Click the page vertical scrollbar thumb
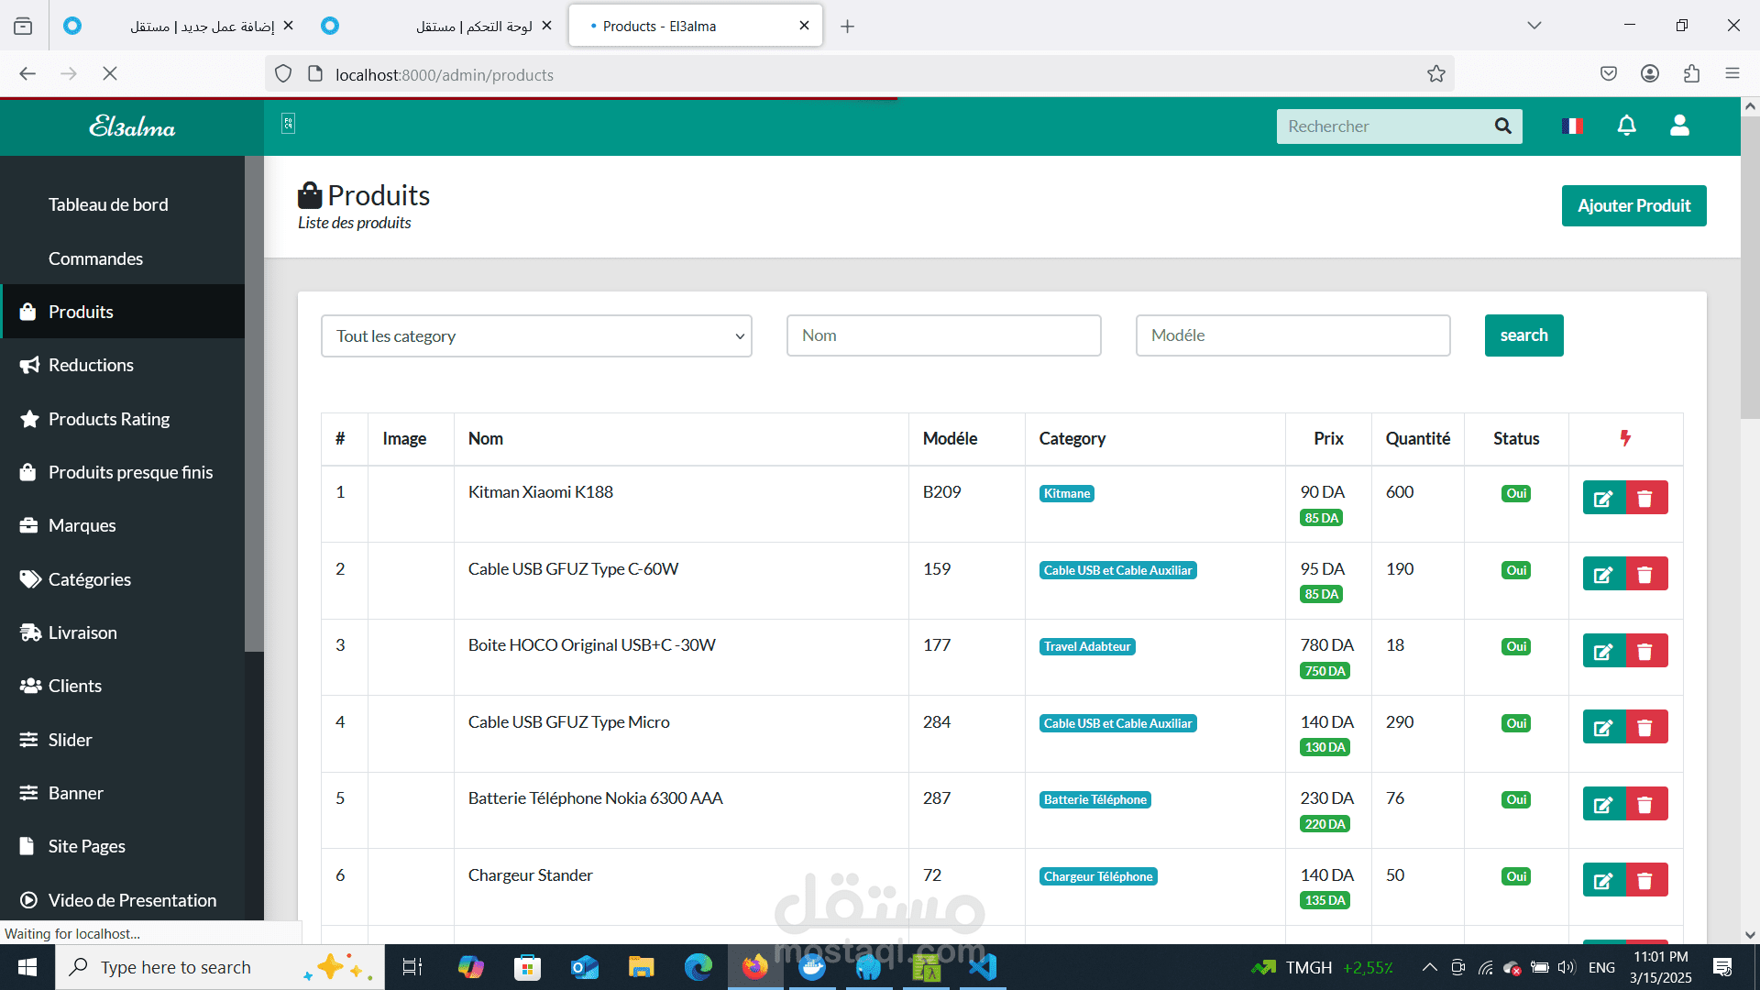The width and height of the screenshot is (1760, 990). 1749,266
